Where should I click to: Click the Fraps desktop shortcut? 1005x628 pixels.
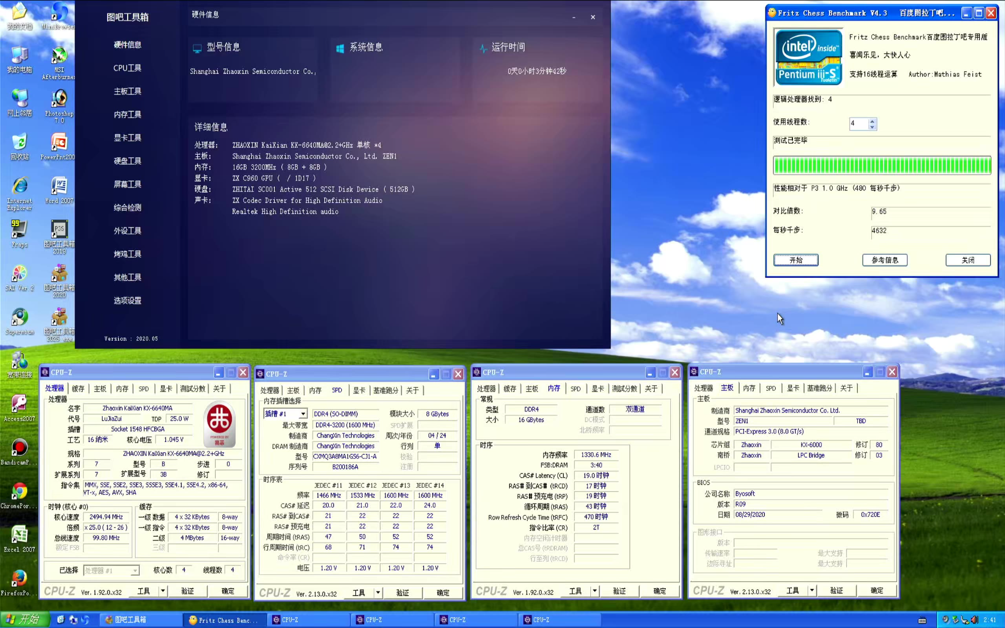[20, 234]
